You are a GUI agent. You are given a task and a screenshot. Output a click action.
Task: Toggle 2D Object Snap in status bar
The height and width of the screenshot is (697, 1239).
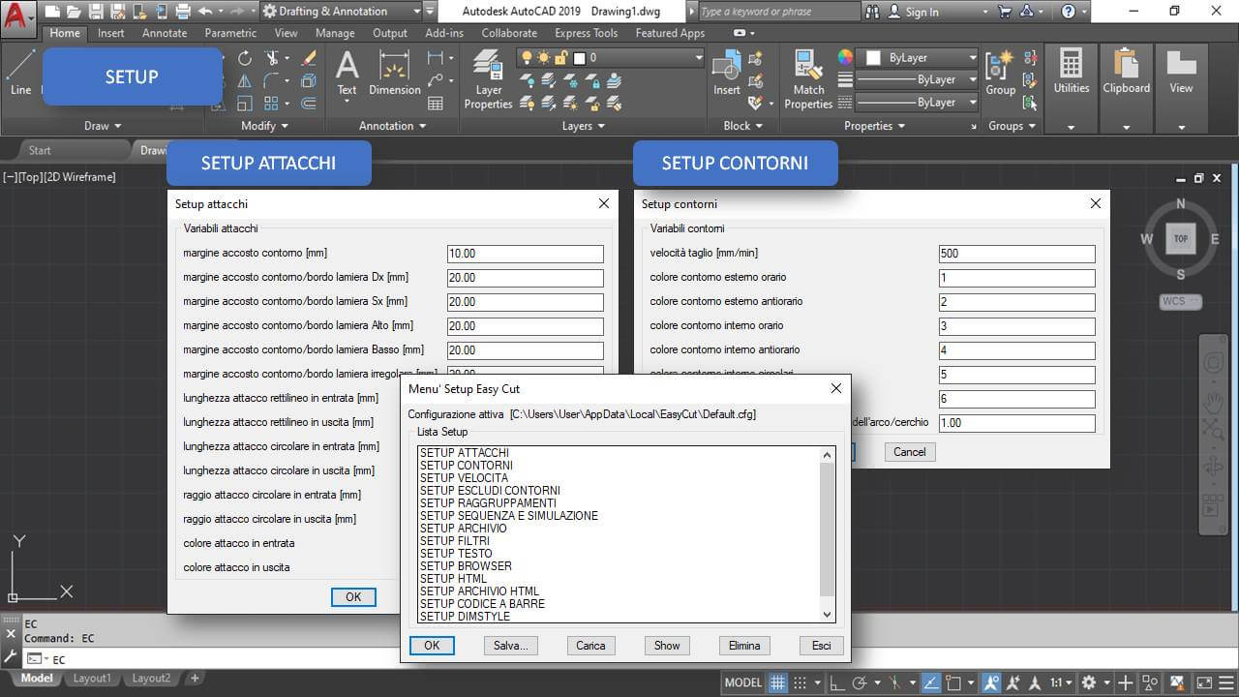click(953, 682)
